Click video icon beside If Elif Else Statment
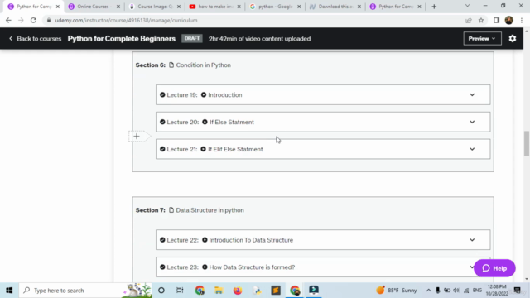 click(203, 149)
